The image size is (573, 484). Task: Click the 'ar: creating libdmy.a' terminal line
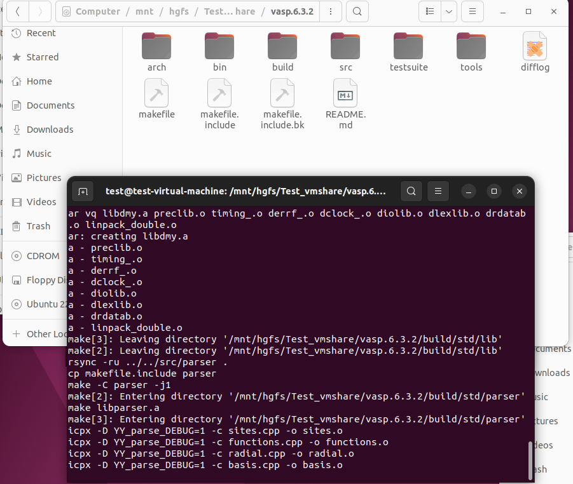(128, 236)
